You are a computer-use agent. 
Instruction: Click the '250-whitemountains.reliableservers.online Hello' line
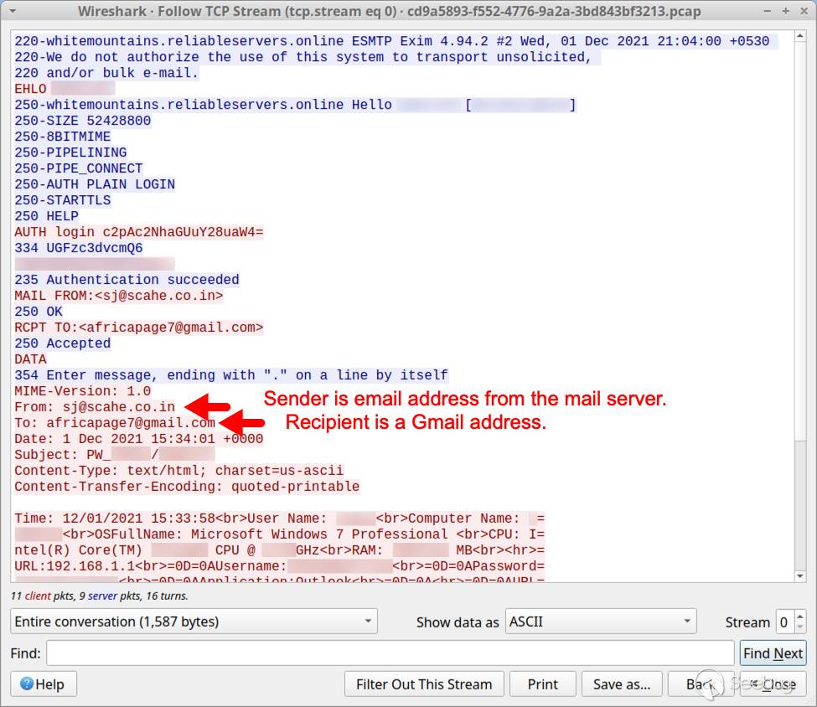coord(295,105)
